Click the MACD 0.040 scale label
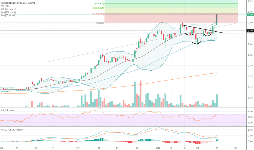The width and height of the screenshot is (254, 150). coord(250,130)
